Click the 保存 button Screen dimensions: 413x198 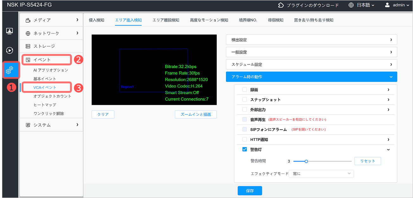point(250,191)
